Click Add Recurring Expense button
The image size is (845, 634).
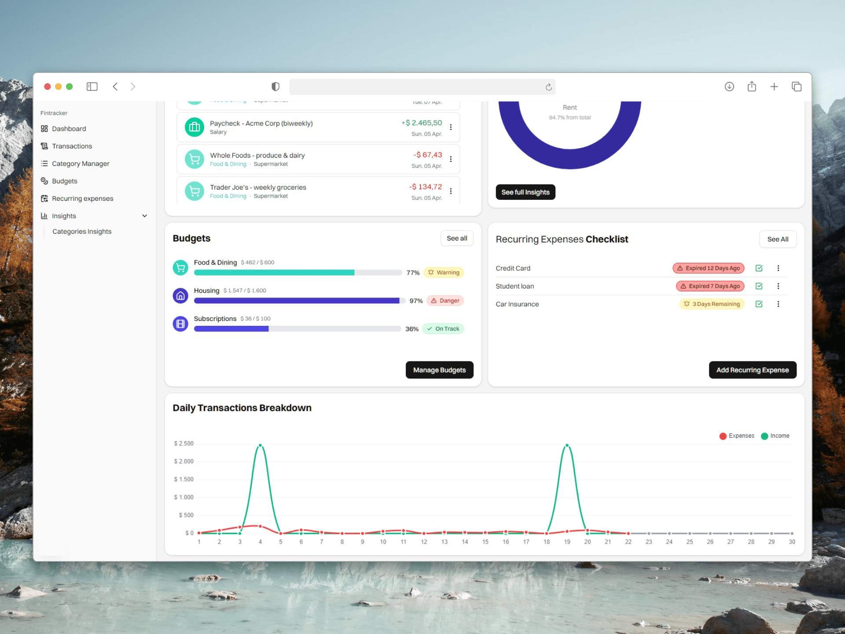tap(752, 370)
